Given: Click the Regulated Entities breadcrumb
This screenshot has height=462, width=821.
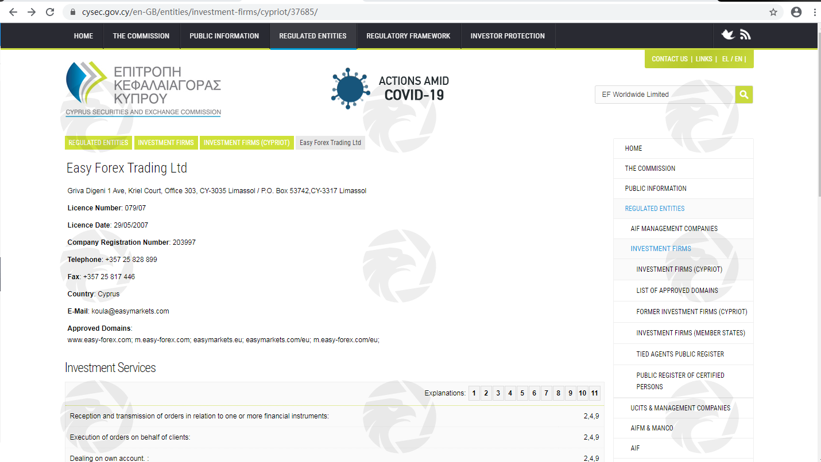Looking at the screenshot, I should [98, 143].
